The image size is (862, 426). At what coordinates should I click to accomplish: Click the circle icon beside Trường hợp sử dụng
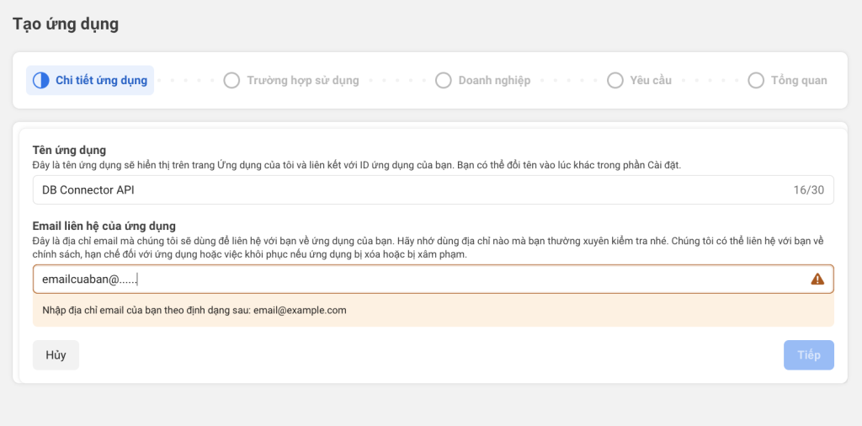click(231, 81)
